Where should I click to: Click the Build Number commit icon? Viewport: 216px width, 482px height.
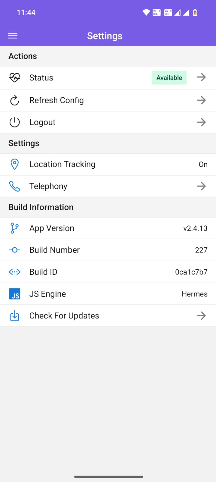point(14,250)
